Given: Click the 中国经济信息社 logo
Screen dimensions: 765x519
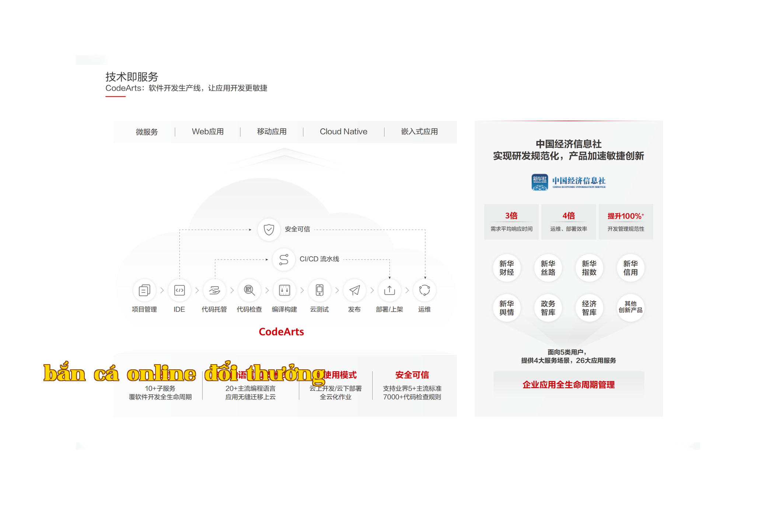Looking at the screenshot, I should pos(568,182).
